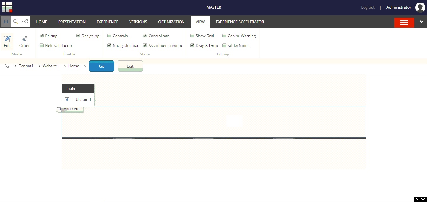Collapse the ribbon with the chevron arrow

click(421, 22)
